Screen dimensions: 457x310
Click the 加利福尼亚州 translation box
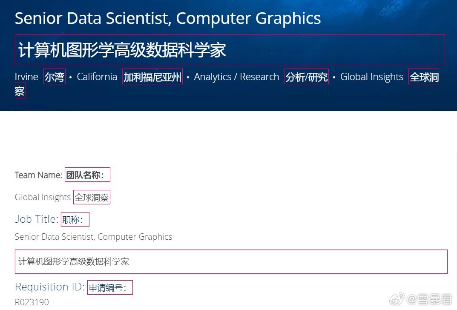pyautogui.click(x=152, y=77)
